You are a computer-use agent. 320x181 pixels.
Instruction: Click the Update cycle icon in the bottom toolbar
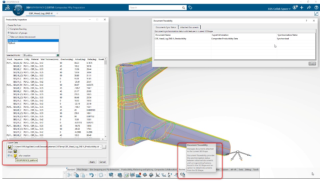coord(101,175)
